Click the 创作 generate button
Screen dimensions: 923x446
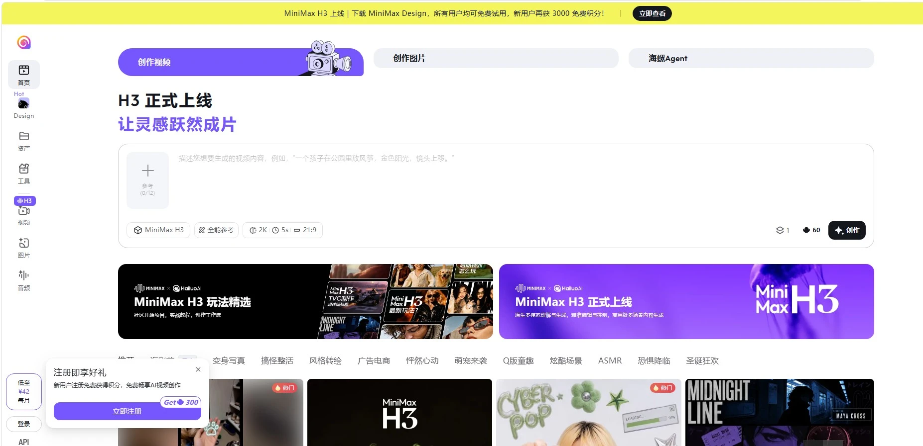(847, 230)
